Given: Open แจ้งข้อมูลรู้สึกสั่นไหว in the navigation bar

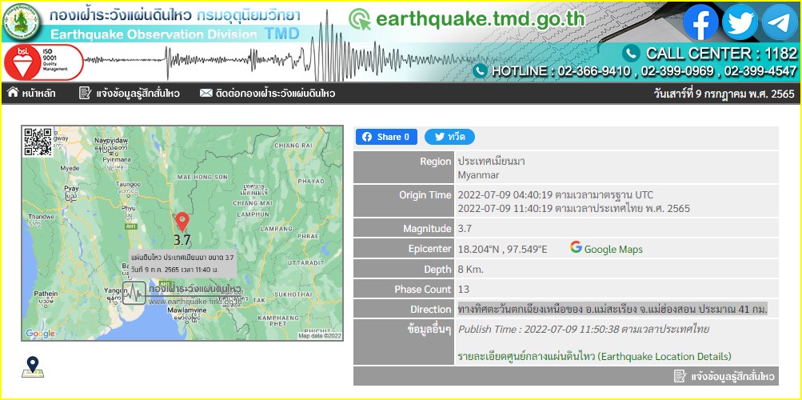Looking at the screenshot, I should pyautogui.click(x=129, y=94).
